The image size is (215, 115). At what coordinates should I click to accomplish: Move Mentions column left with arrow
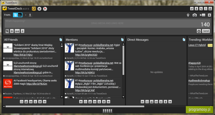81,102
